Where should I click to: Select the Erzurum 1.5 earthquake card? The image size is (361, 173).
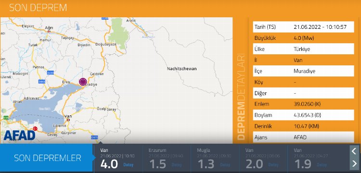pyautogui.click(x=167, y=158)
